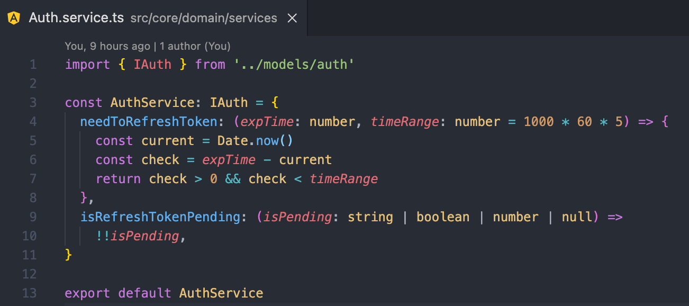The image size is (689, 306).
Task: Close the Auth.service.ts tab
Action: coord(292,18)
